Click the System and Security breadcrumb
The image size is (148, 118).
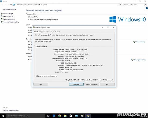click(x=34, y=5)
